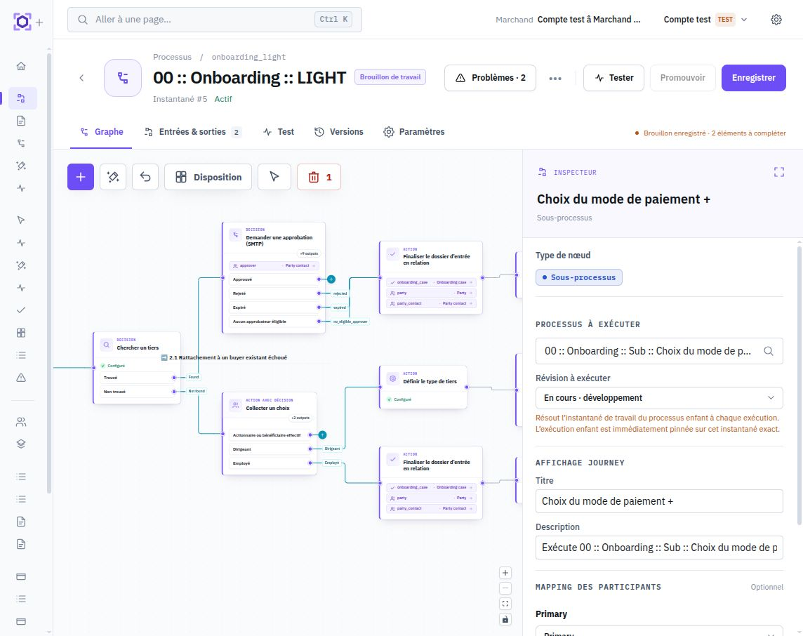The height and width of the screenshot is (636, 803).
Task: Click the plus connector on Actionnaire ou bénéficiaire effectif
Action: [322, 435]
